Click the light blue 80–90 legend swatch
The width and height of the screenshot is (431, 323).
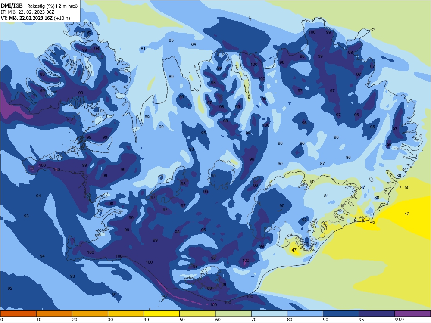click(305, 314)
